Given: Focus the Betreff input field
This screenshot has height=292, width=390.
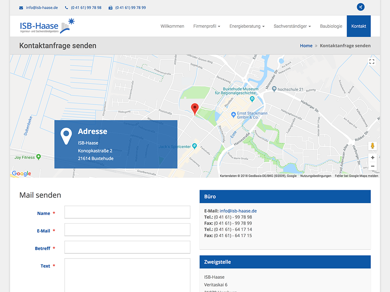Looking at the screenshot, I should (127, 247).
